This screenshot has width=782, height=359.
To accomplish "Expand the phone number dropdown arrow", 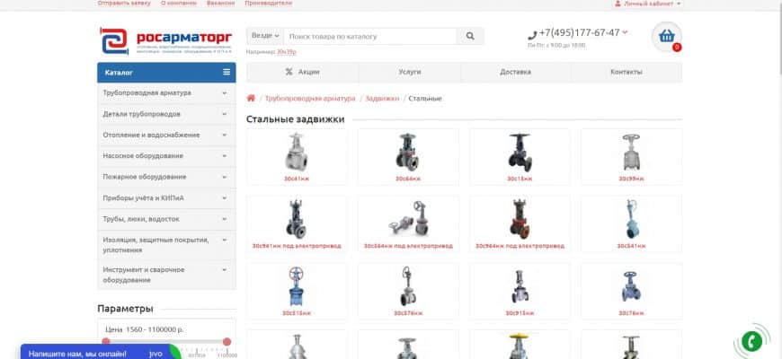I will (625, 32).
